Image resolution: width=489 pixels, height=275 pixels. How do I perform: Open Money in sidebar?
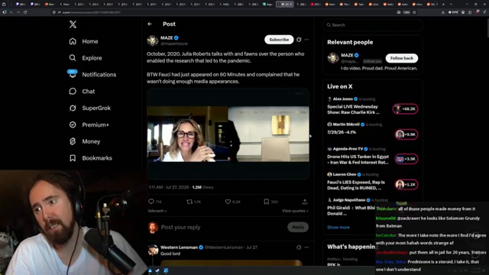click(85, 141)
